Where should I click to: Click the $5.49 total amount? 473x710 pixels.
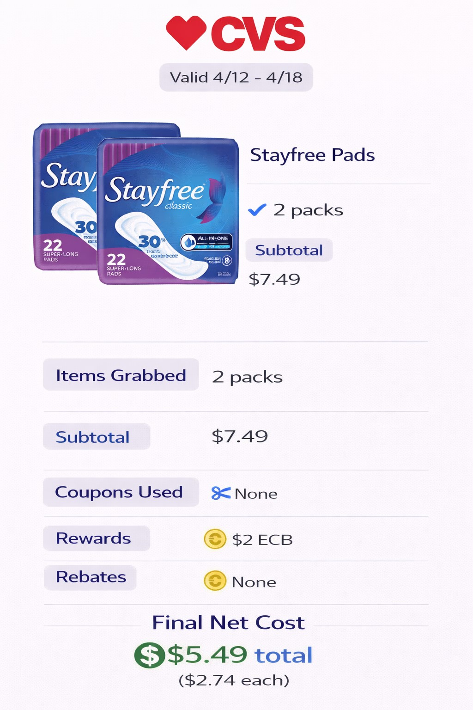(x=240, y=655)
